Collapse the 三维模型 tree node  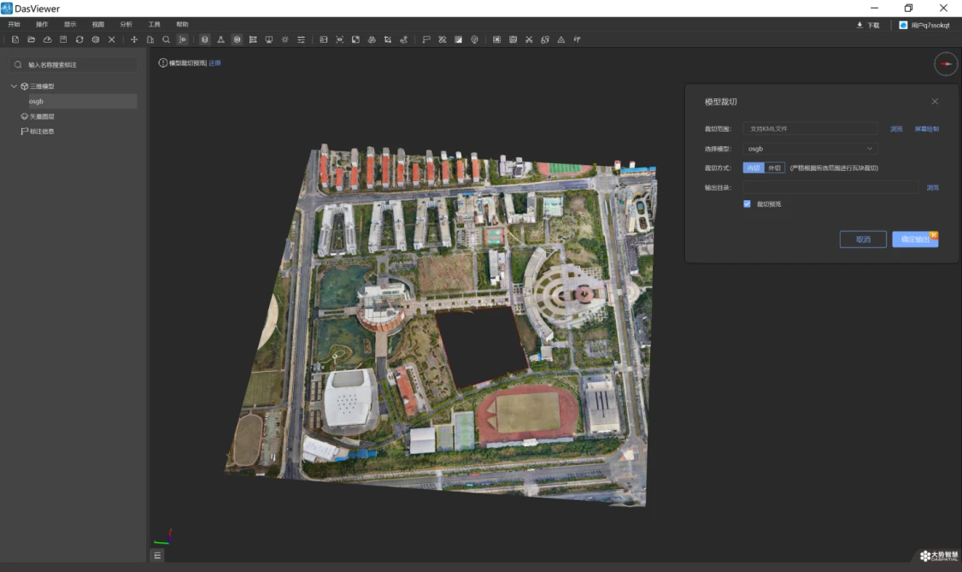click(x=14, y=86)
